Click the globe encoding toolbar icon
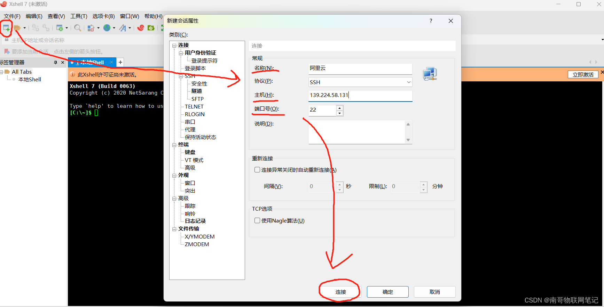This screenshot has width=604, height=307. pyautogui.click(x=107, y=28)
